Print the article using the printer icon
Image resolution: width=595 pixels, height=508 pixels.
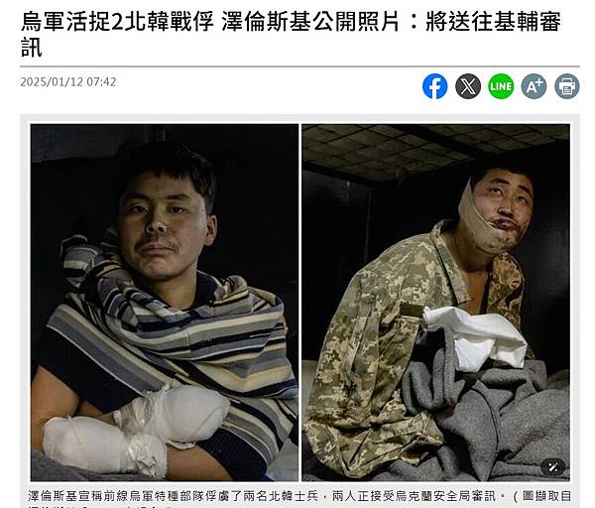point(567,86)
